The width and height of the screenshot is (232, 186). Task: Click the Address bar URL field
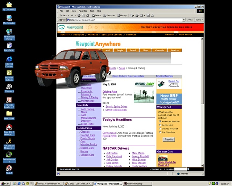(126, 20)
